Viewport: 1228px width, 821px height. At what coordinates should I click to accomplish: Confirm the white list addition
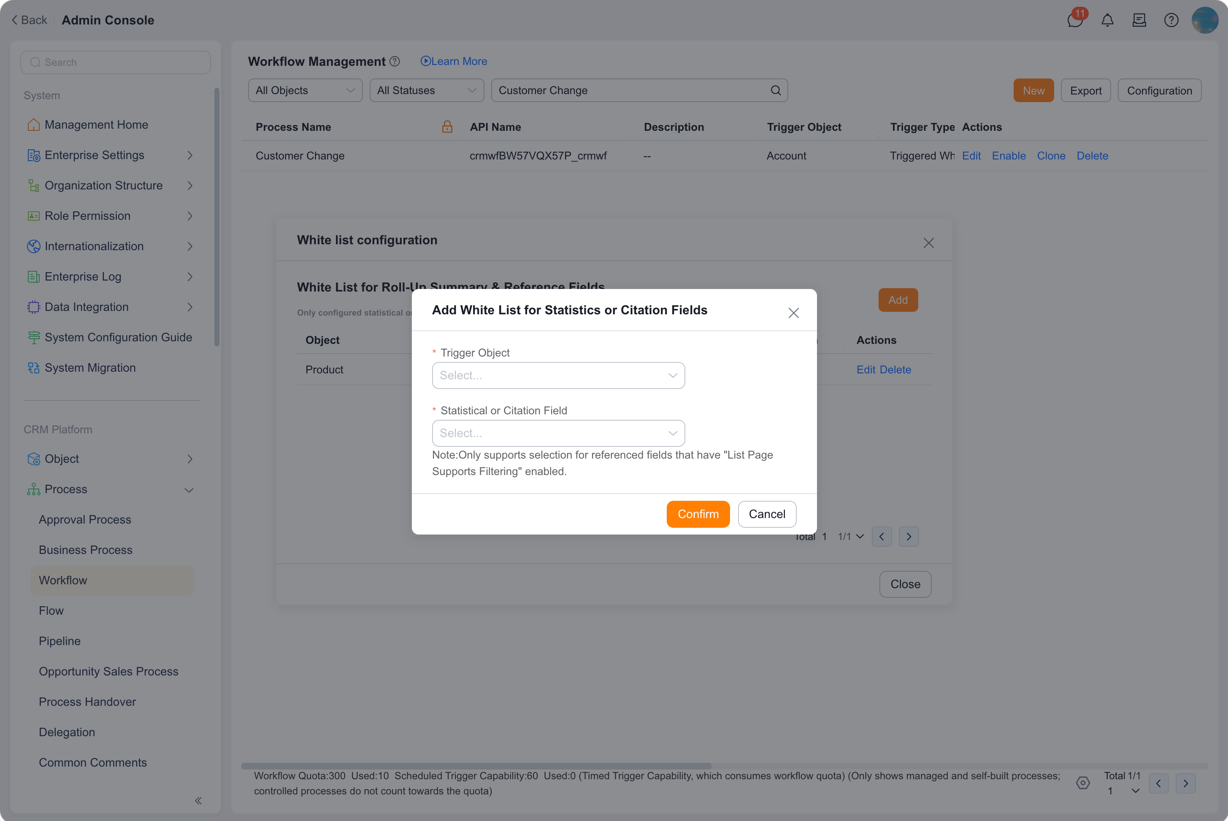[698, 514]
